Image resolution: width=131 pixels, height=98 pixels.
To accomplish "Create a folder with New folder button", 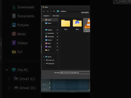I will tap(56, 16).
